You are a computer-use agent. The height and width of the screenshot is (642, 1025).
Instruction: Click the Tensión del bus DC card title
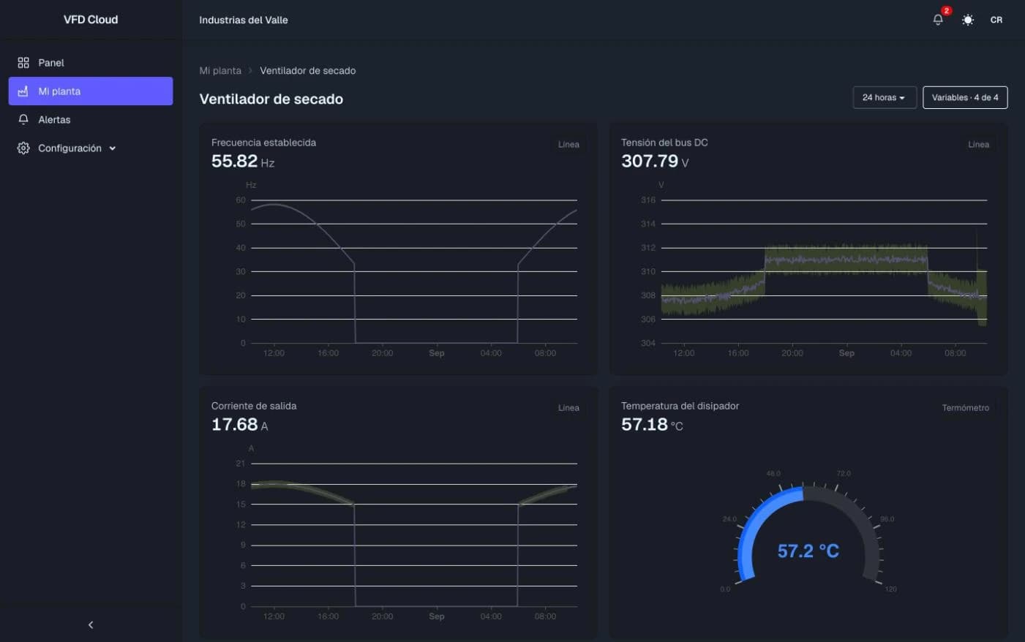[664, 143]
